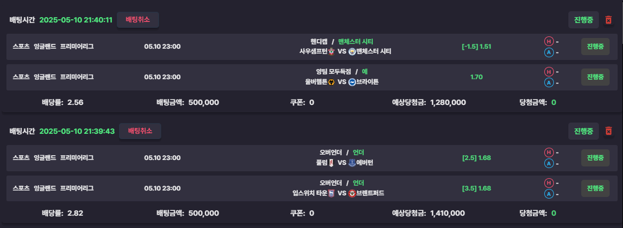The height and width of the screenshot is (228, 623).
Task: Select the [-1.5] 1.51 handicap odds
Action: pyautogui.click(x=476, y=47)
